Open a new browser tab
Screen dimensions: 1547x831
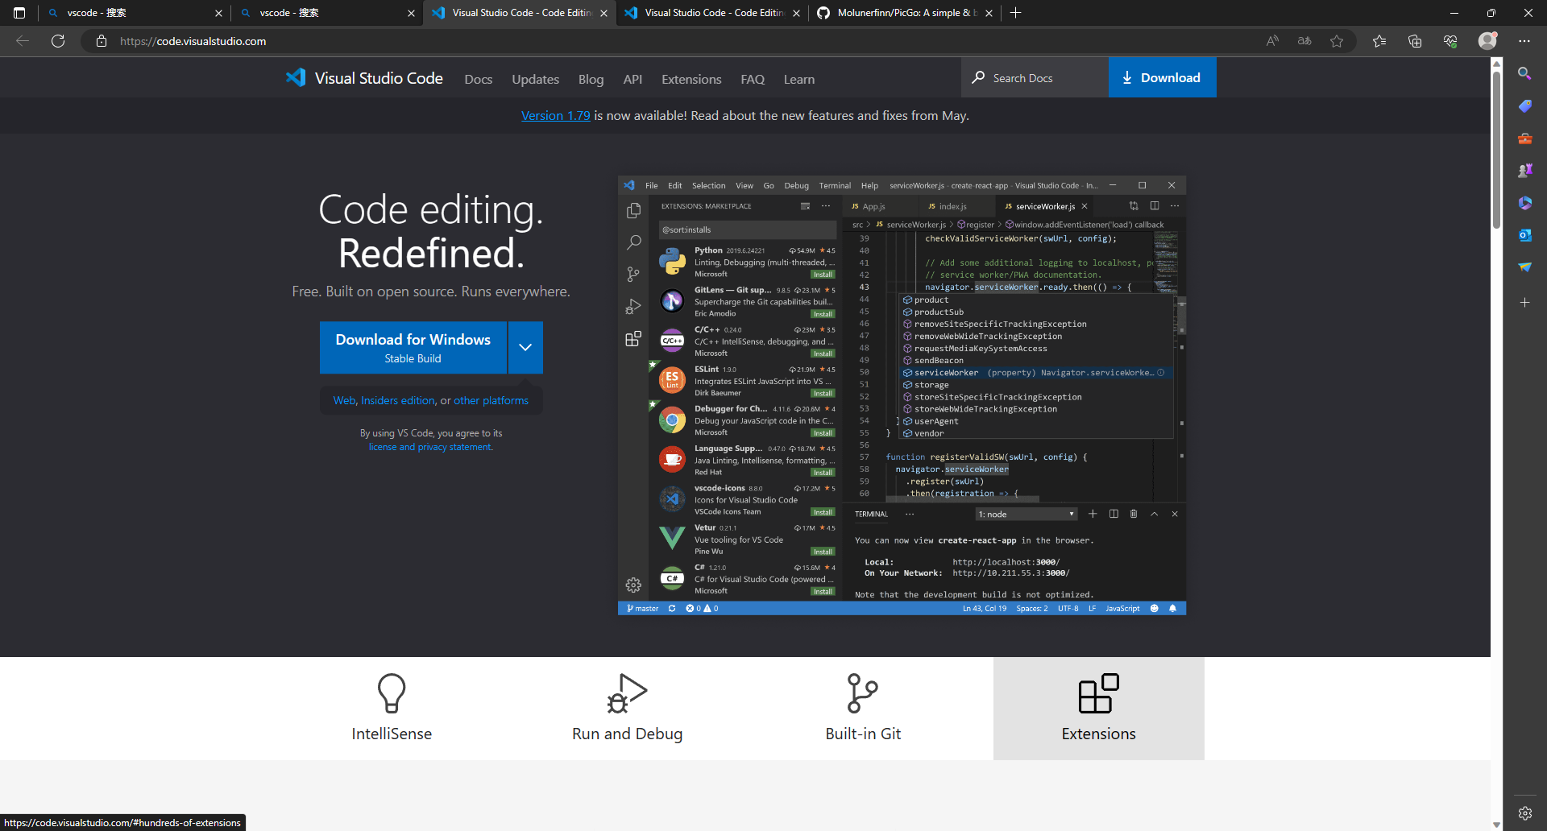1016,13
